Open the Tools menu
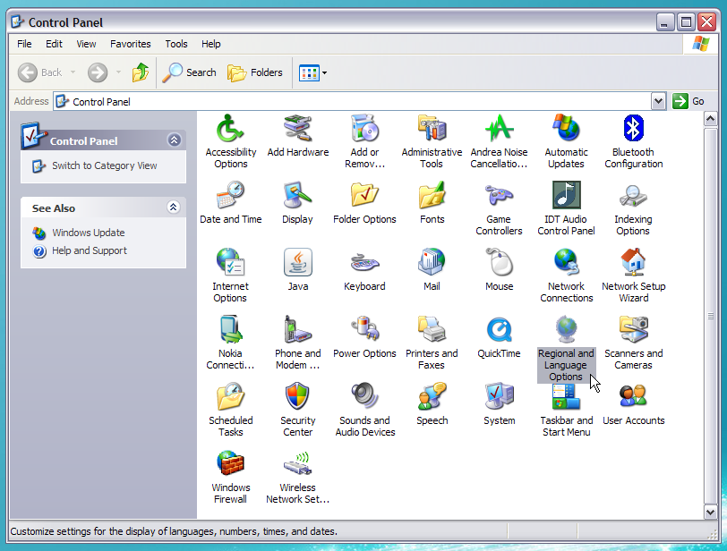The height and width of the screenshot is (551, 727). (176, 44)
